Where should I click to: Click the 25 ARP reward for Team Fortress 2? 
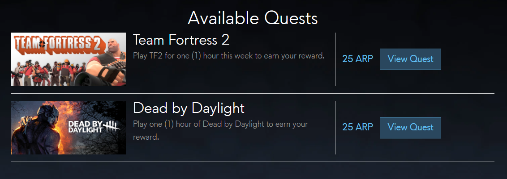pos(357,59)
